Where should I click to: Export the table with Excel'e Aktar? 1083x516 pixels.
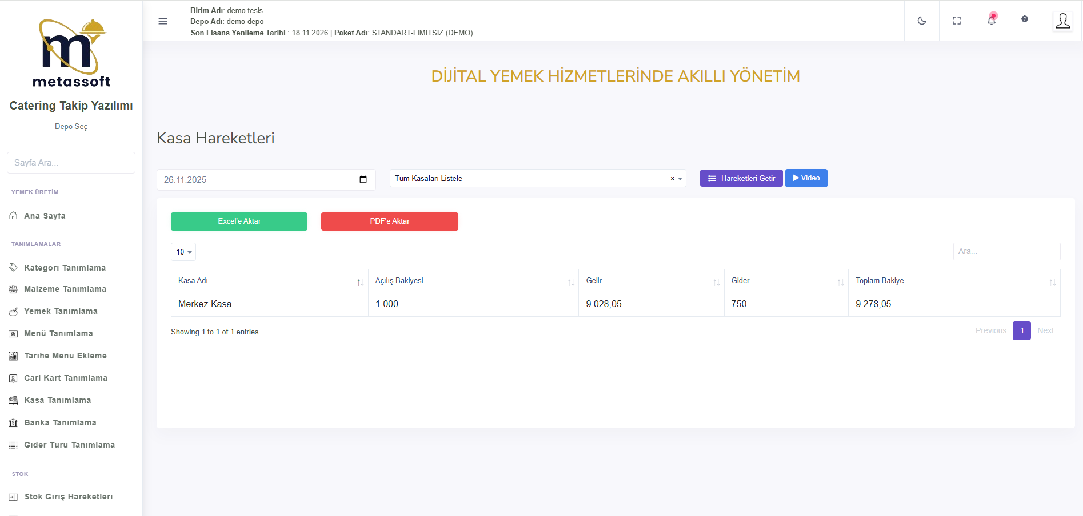pyautogui.click(x=239, y=221)
